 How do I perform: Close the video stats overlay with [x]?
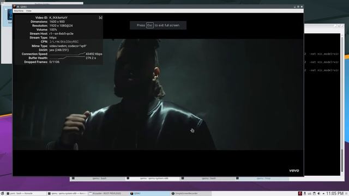click(100, 17)
